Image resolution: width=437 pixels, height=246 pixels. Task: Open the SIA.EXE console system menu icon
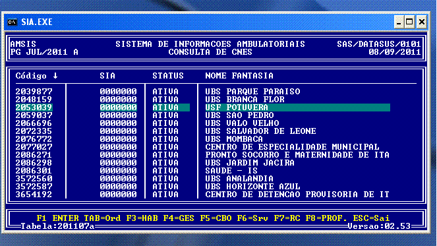click(x=13, y=22)
